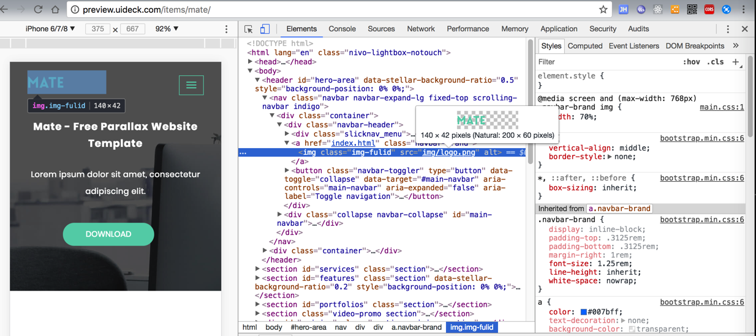This screenshot has width=756, height=336.
Task: Open the main.css:1 source link
Action: 722,107
